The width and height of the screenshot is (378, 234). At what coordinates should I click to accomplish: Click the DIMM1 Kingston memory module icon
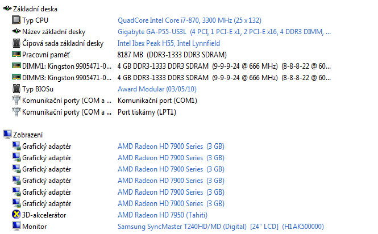click(x=16, y=65)
